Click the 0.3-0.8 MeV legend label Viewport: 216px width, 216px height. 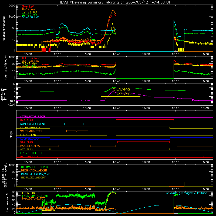coord(31,61)
